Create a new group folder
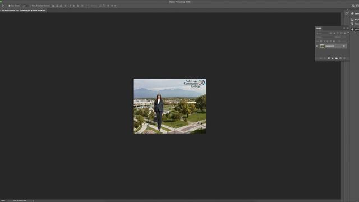The height and width of the screenshot is (202, 359). click(x=337, y=58)
